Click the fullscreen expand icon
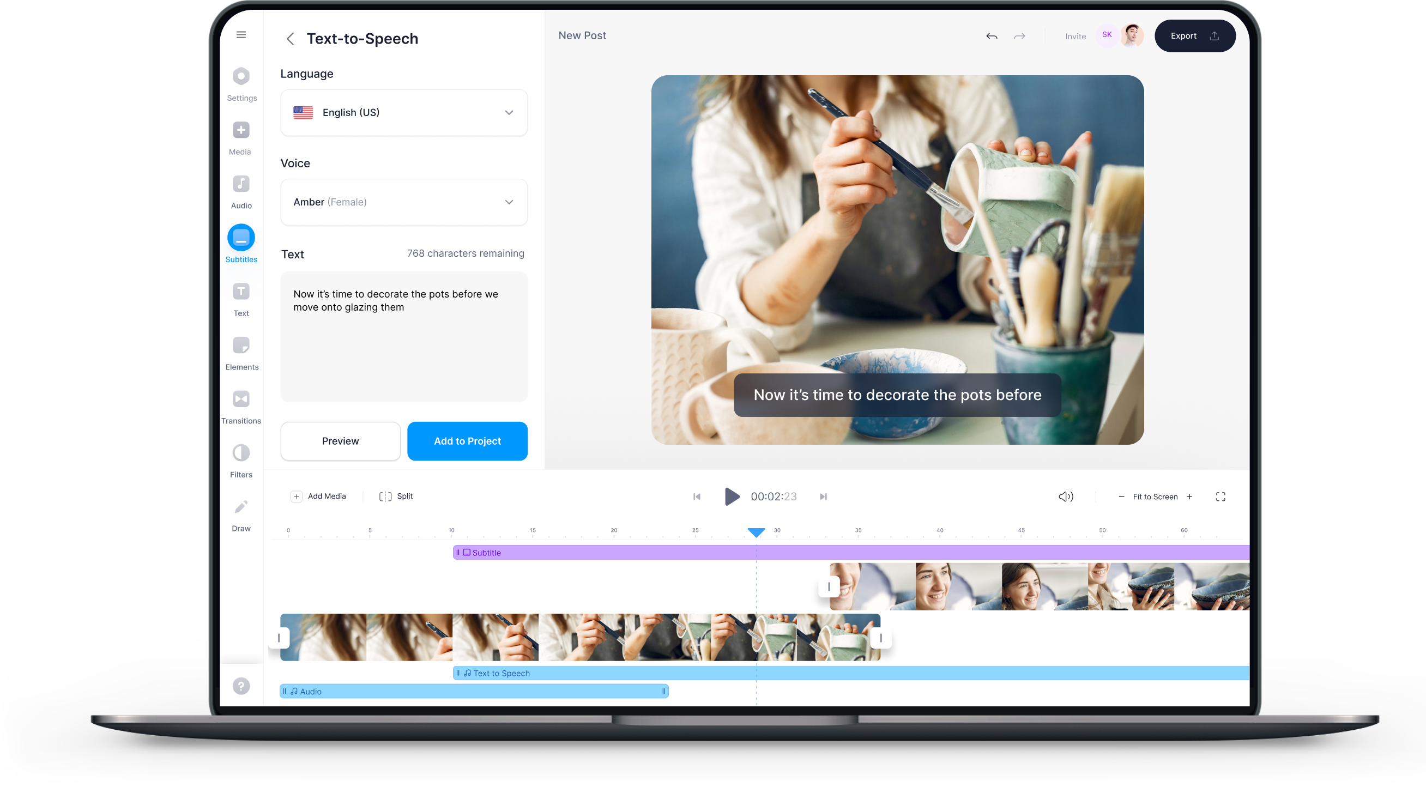Screen dimensions: 1426x787 [x=1222, y=497]
